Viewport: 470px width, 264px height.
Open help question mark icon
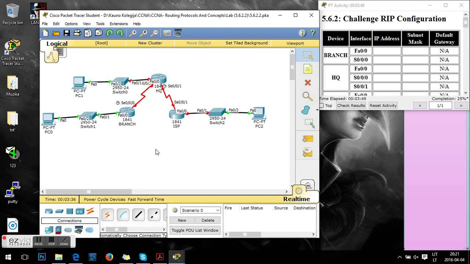pyautogui.click(x=313, y=33)
